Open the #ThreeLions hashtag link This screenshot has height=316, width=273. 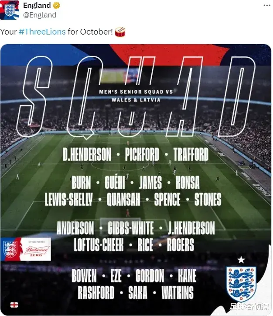[x=42, y=32]
